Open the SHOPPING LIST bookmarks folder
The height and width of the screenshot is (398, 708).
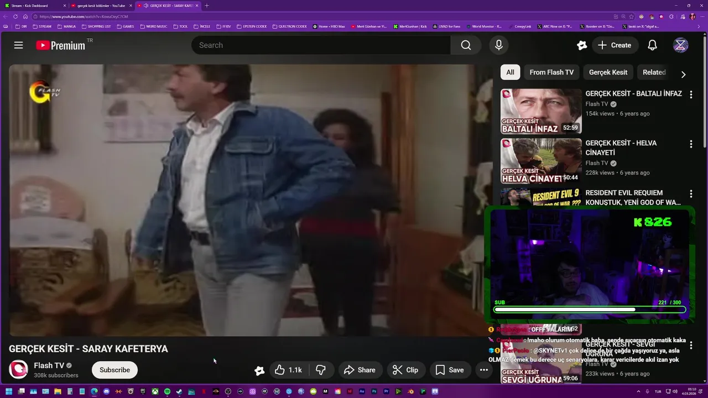click(x=96, y=27)
